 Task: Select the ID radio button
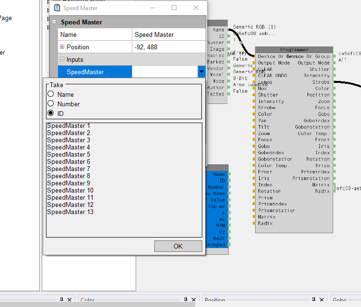50,114
